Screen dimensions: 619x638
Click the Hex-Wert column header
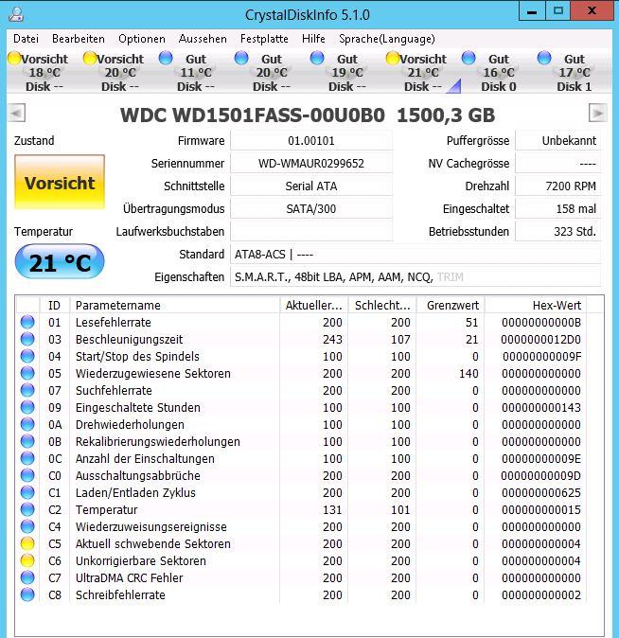536,305
